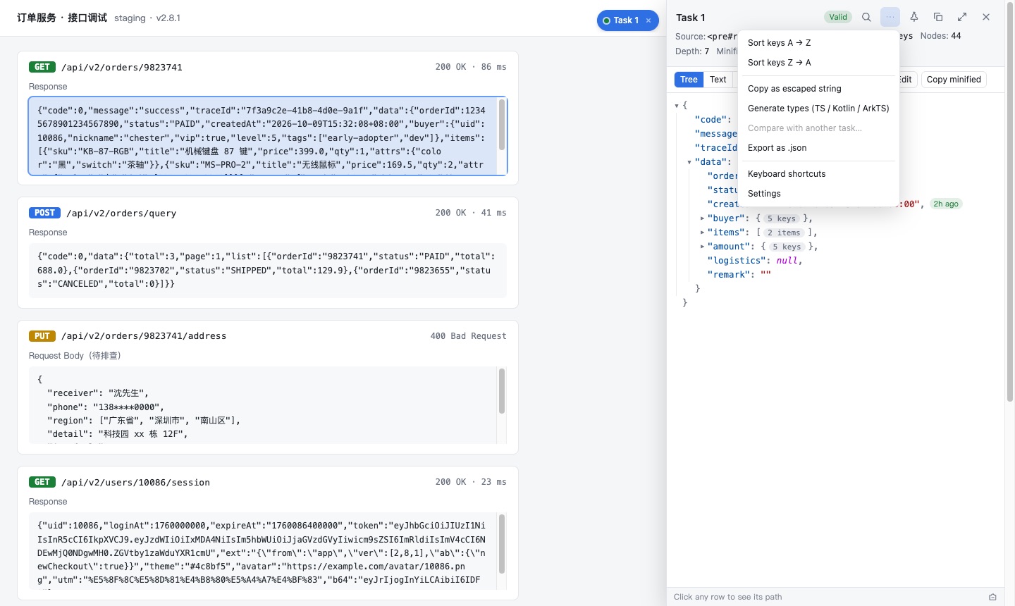
Task: Close the Task 1 floating chip
Action: click(648, 20)
